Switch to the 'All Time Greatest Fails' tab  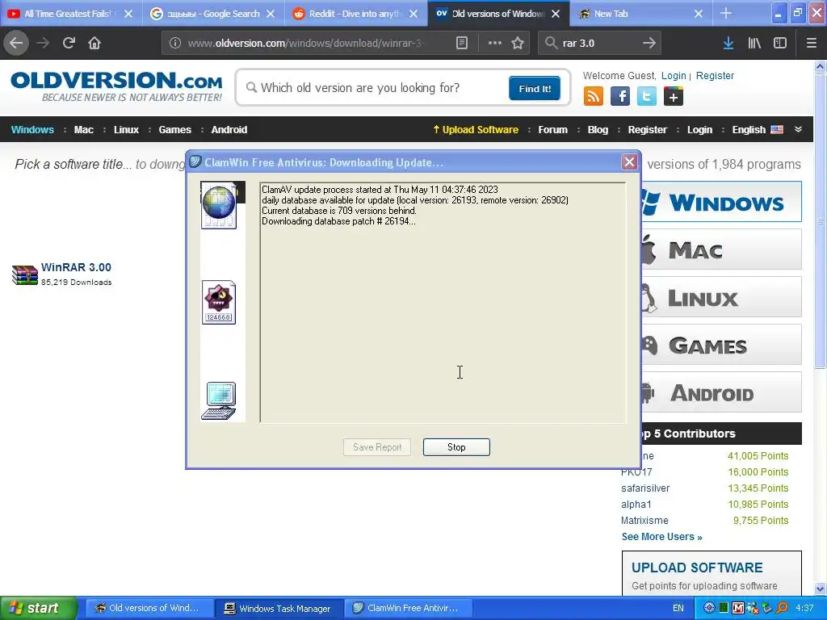pos(71,14)
